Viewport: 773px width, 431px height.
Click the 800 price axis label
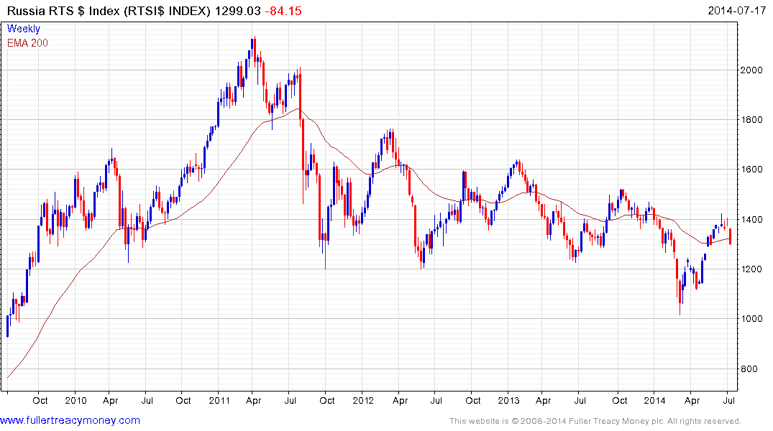pyautogui.click(x=749, y=369)
